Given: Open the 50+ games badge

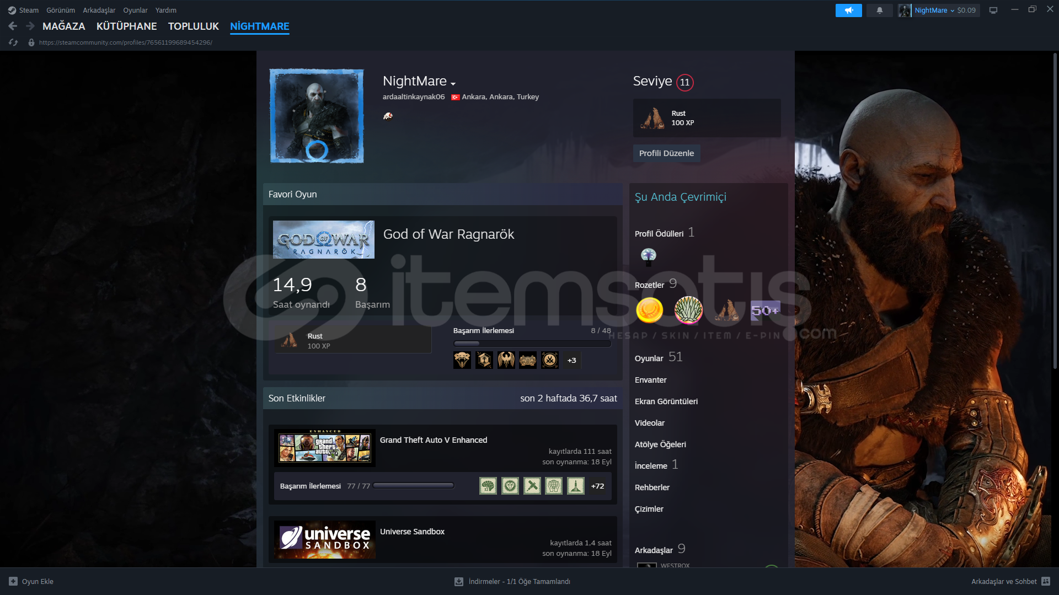Looking at the screenshot, I should [x=765, y=310].
